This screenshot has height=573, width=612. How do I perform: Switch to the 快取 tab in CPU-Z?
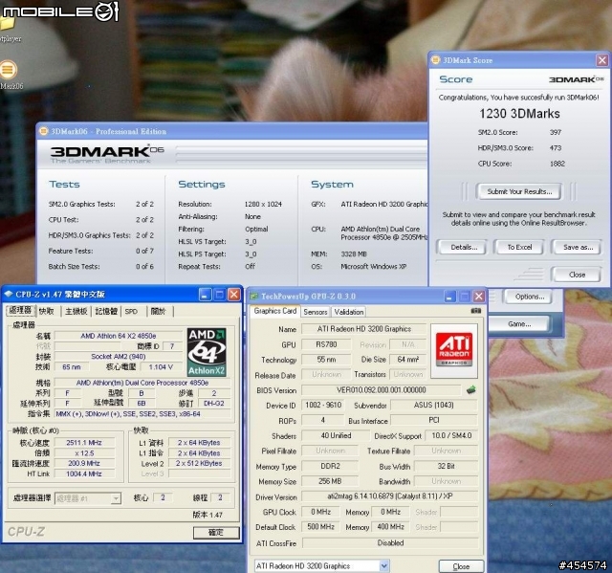coord(47,311)
